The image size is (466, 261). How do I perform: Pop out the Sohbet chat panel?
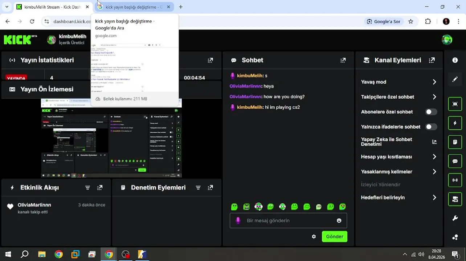[x=343, y=60]
